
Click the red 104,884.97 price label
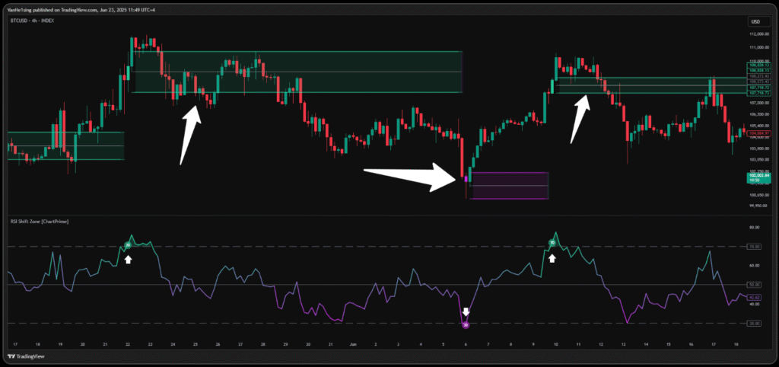pos(755,132)
